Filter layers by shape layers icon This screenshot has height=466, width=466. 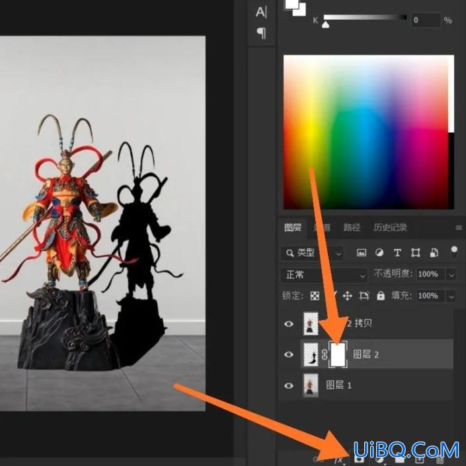point(415,253)
